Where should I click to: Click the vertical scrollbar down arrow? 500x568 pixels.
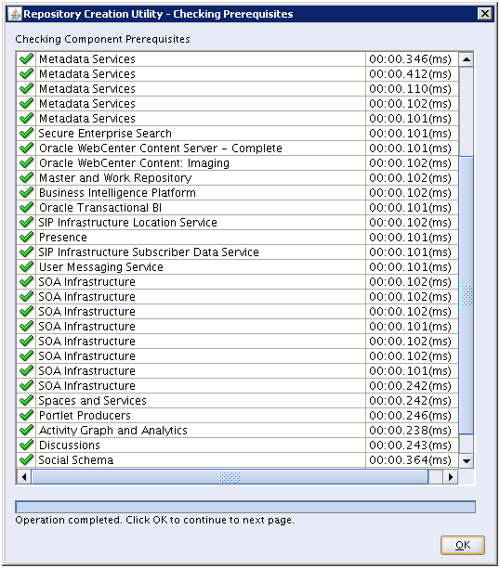(x=467, y=460)
